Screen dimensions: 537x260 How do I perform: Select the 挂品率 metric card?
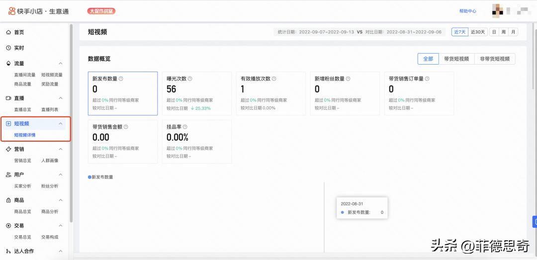(x=197, y=142)
